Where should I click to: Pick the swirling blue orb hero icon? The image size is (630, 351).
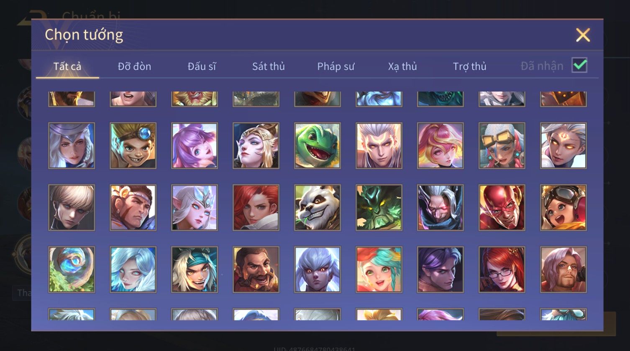click(72, 270)
